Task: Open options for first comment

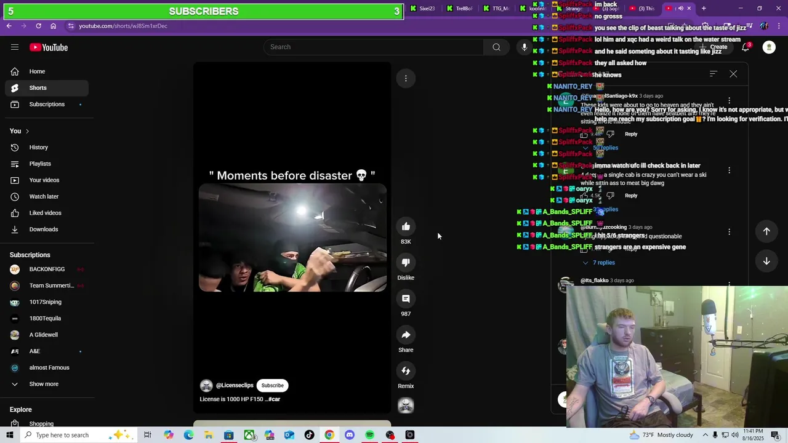Action: [x=729, y=100]
